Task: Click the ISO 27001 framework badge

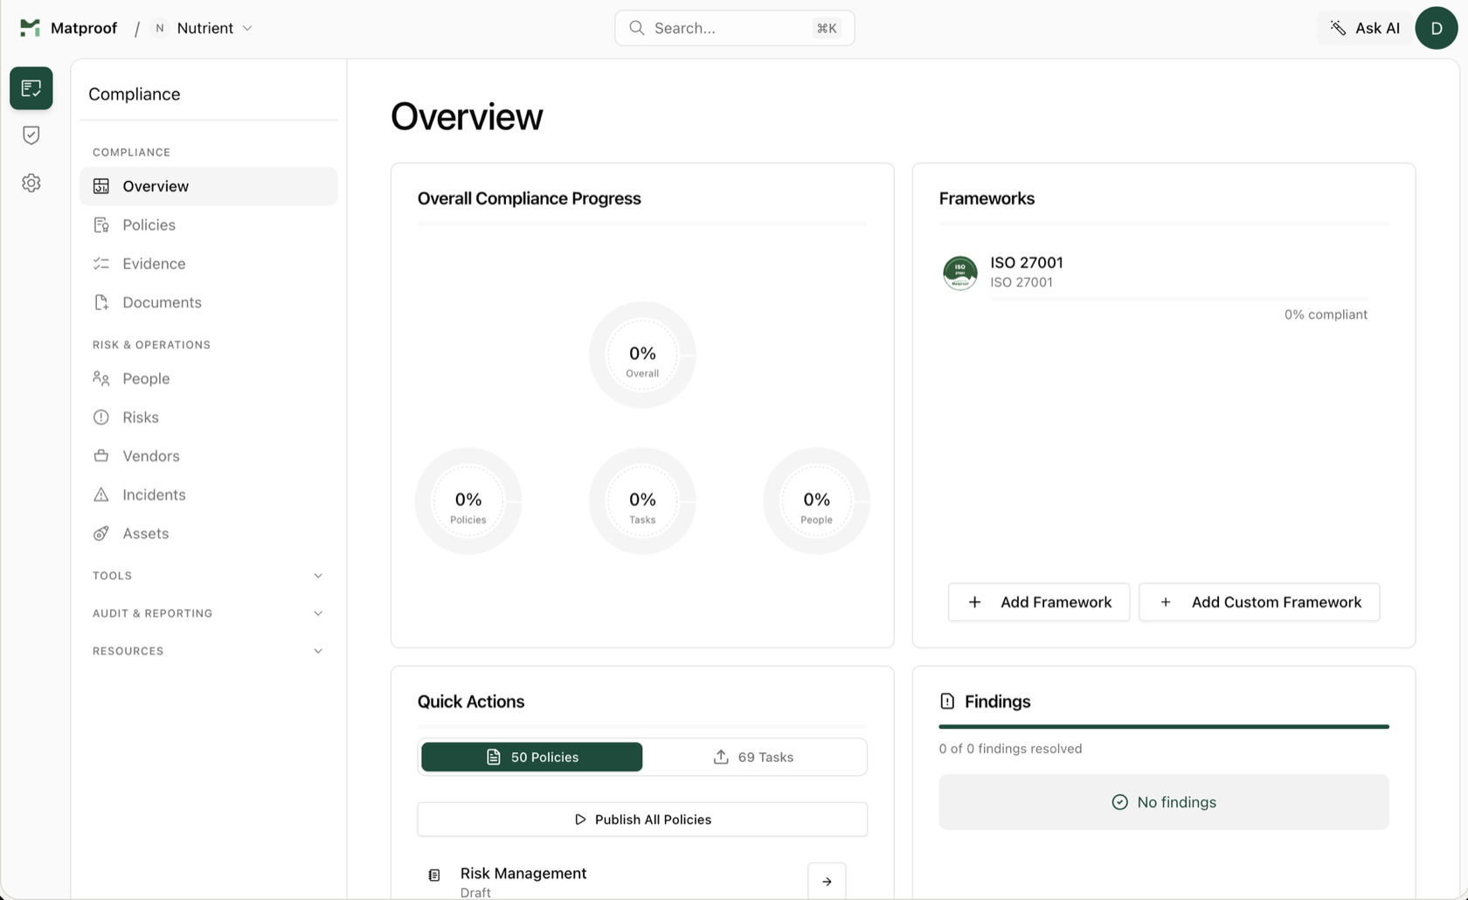Action: pos(960,272)
